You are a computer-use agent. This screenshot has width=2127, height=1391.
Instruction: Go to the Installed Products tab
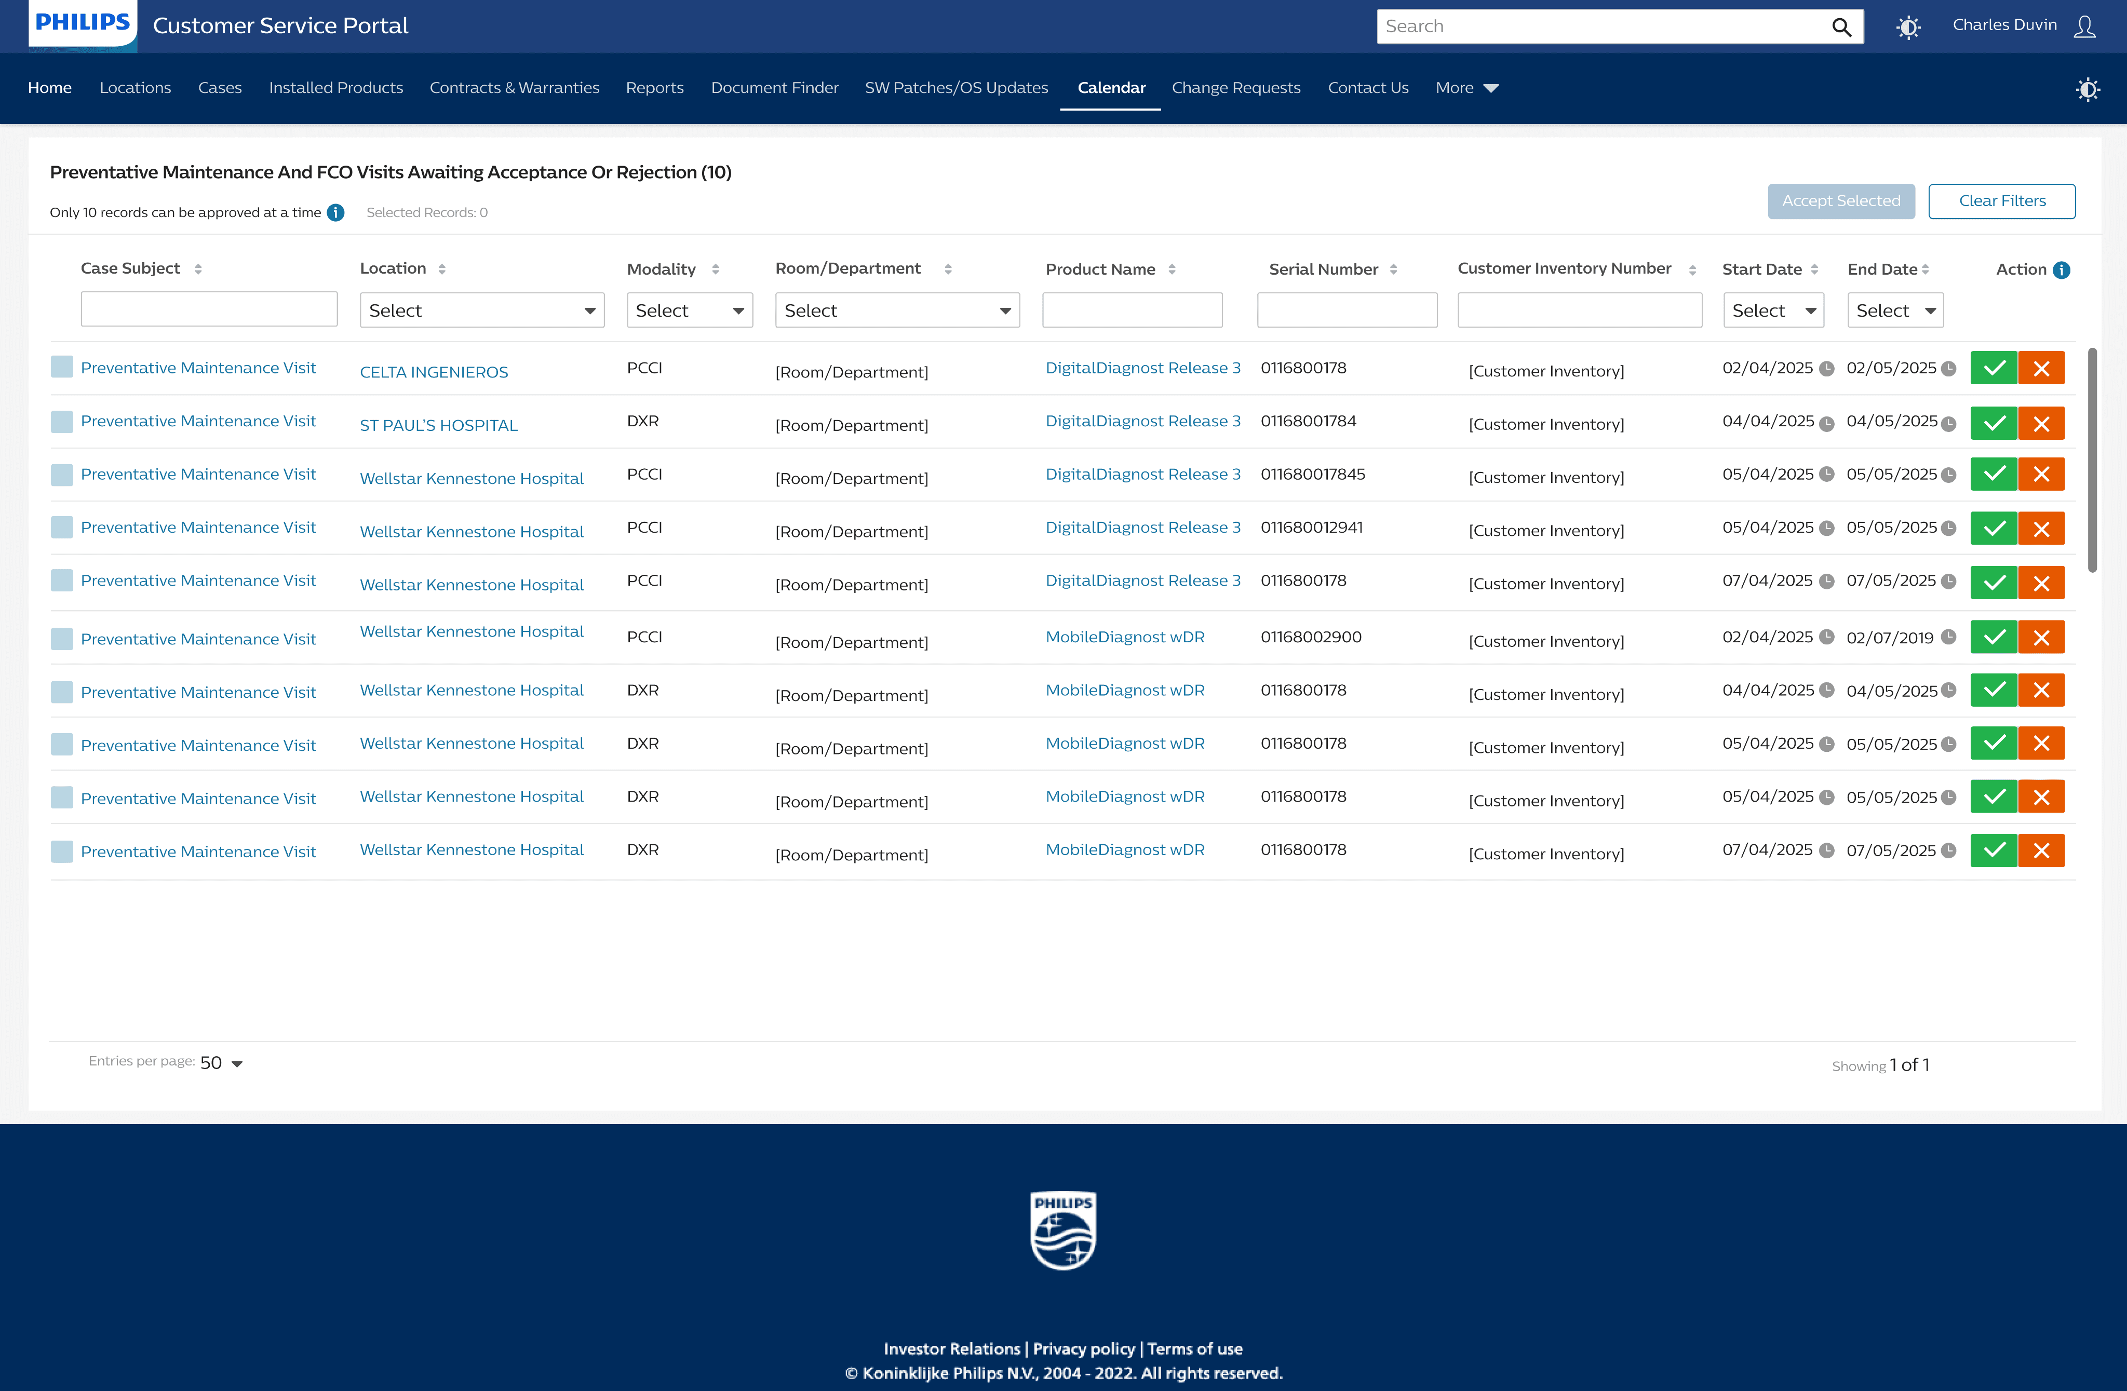tap(336, 88)
